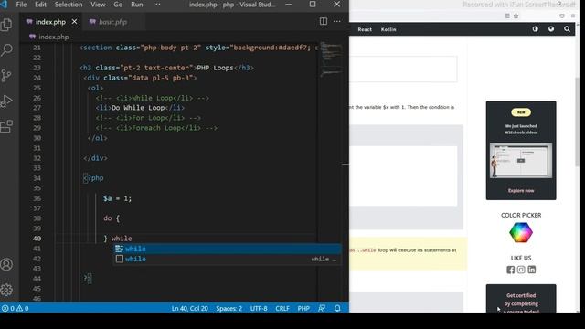The width and height of the screenshot is (585, 329).
Task: Open the search icon in W3Schools navbar
Action: point(567,29)
